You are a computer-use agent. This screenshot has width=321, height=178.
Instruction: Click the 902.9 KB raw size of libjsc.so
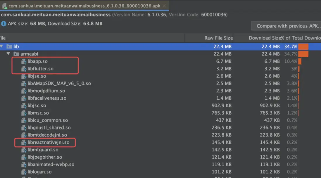tap(222, 106)
